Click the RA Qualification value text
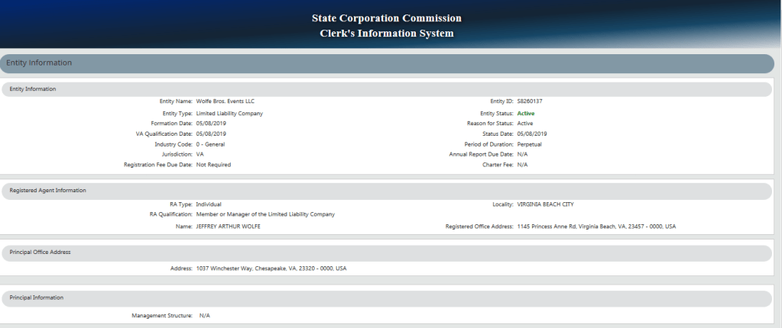The width and height of the screenshot is (782, 328). point(265,214)
